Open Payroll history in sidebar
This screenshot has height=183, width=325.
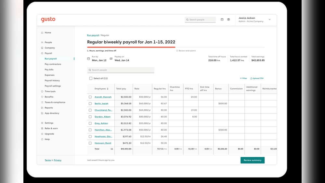(52, 80)
